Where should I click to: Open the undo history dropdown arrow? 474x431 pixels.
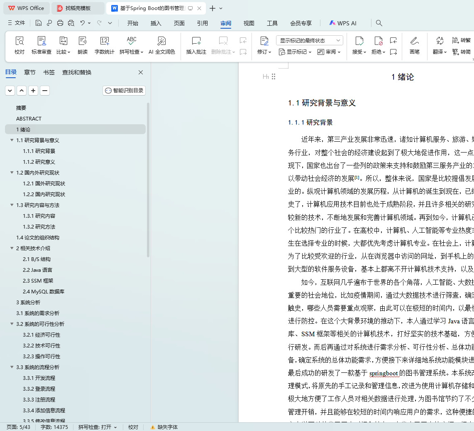89,23
